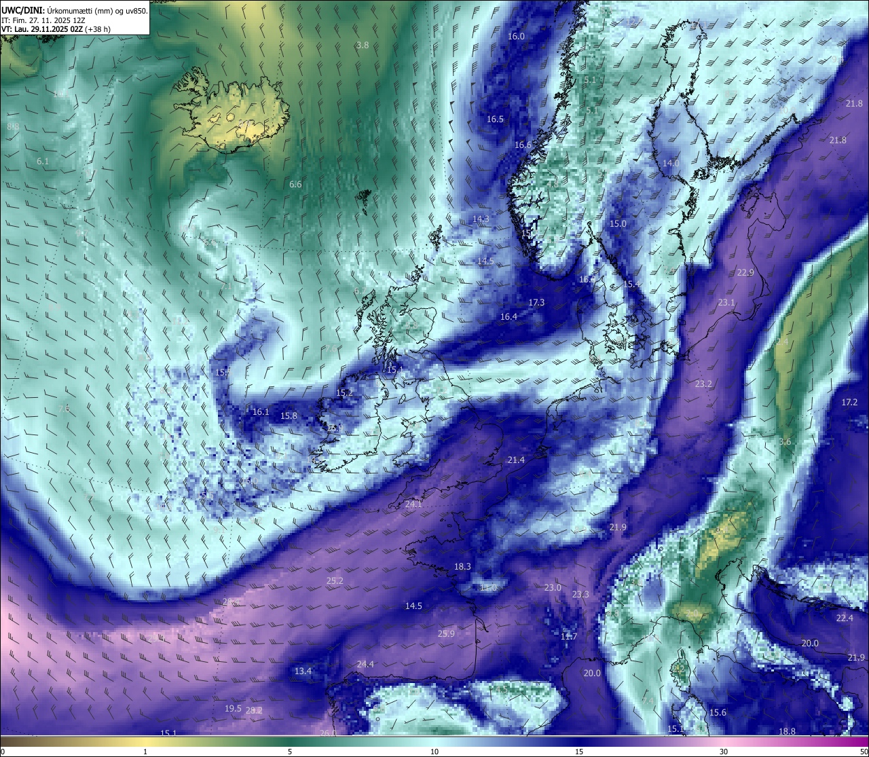Click the 3.6 map value
Image resolution: width=869 pixels, height=757 pixels.
coord(785,441)
